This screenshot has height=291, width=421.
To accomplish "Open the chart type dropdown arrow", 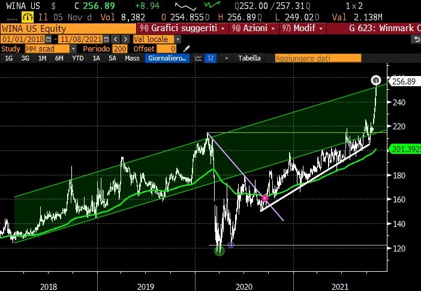I will (x=226, y=58).
